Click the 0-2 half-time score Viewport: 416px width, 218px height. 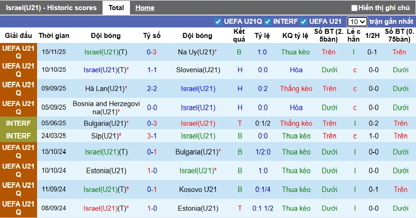click(x=373, y=123)
